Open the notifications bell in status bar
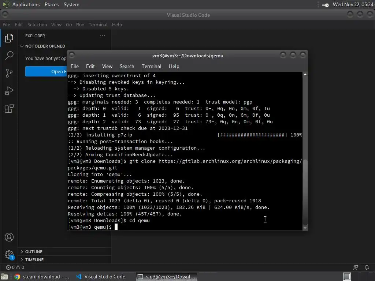The image size is (375, 281). [x=367, y=267]
